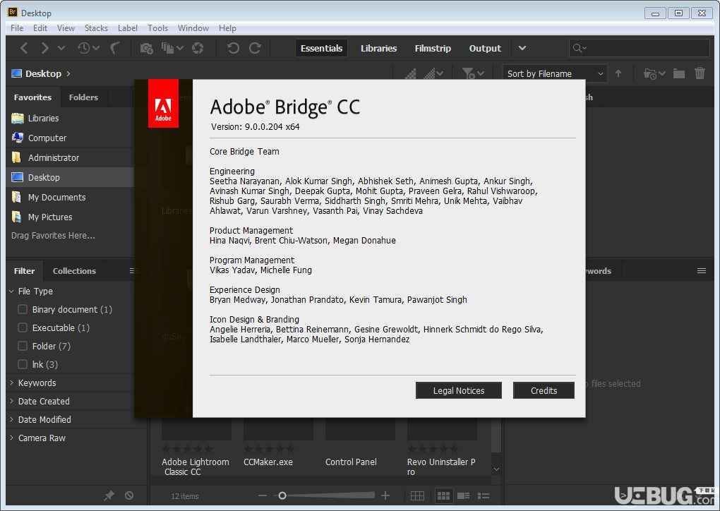Open the Stacks menu
720x511 pixels.
[x=96, y=28]
